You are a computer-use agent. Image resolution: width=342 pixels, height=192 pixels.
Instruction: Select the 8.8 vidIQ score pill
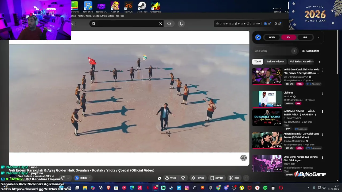tap(305, 37)
